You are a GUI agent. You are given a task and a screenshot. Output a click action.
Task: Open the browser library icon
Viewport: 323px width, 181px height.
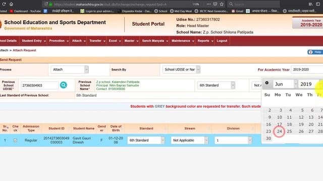click(x=311, y=4)
